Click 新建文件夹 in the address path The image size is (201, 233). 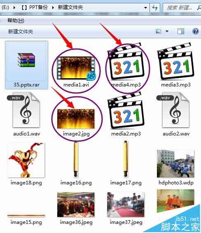tap(70, 7)
